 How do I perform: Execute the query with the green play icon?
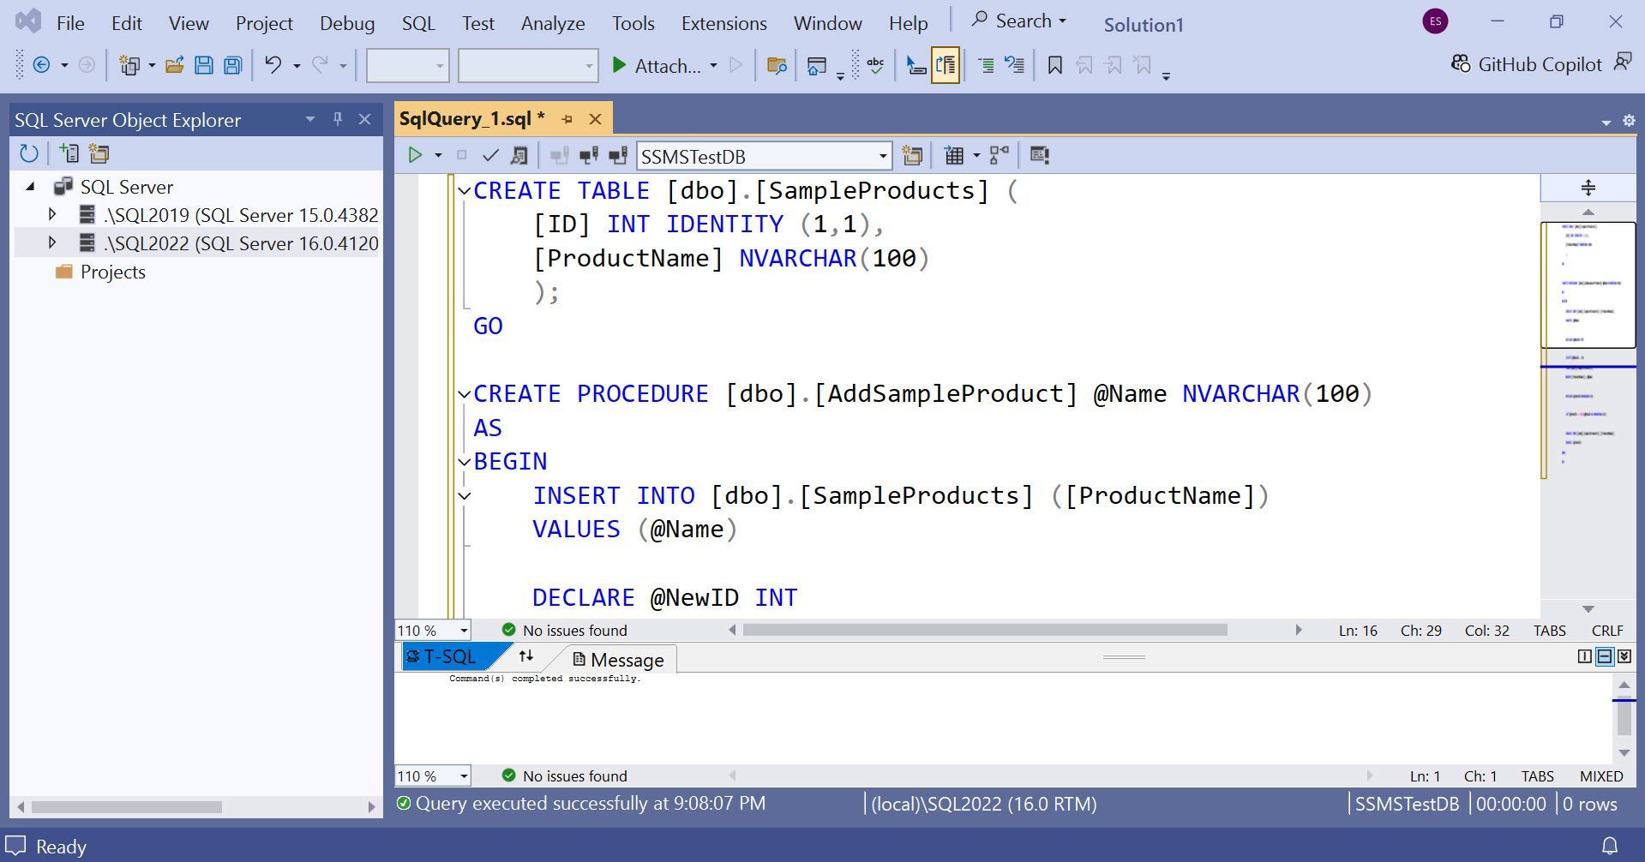[417, 155]
